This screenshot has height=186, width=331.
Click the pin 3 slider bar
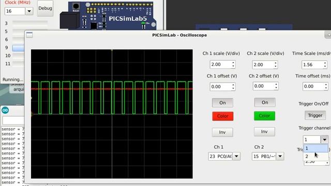pyautogui.click(x=30, y=23)
